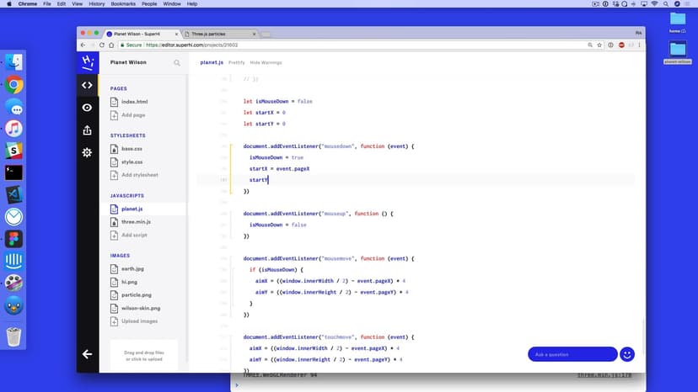This screenshot has height=392, width=698.
Task: Click the smiley chat icon
Action: 627,354
